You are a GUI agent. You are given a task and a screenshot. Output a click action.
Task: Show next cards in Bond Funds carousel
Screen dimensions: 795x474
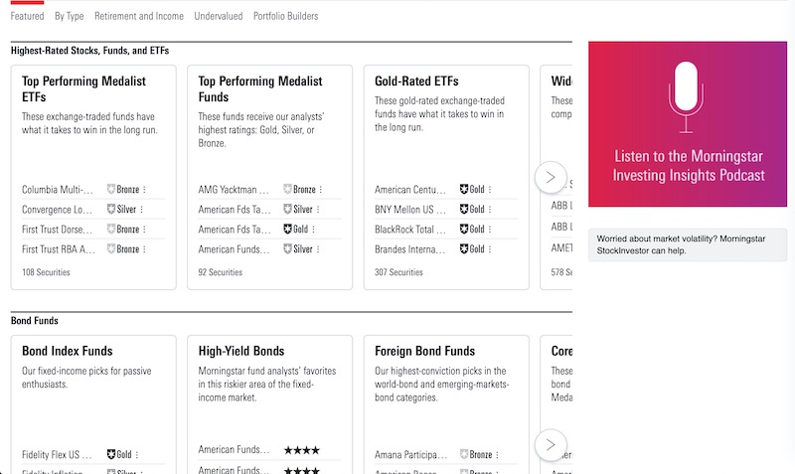(x=551, y=444)
